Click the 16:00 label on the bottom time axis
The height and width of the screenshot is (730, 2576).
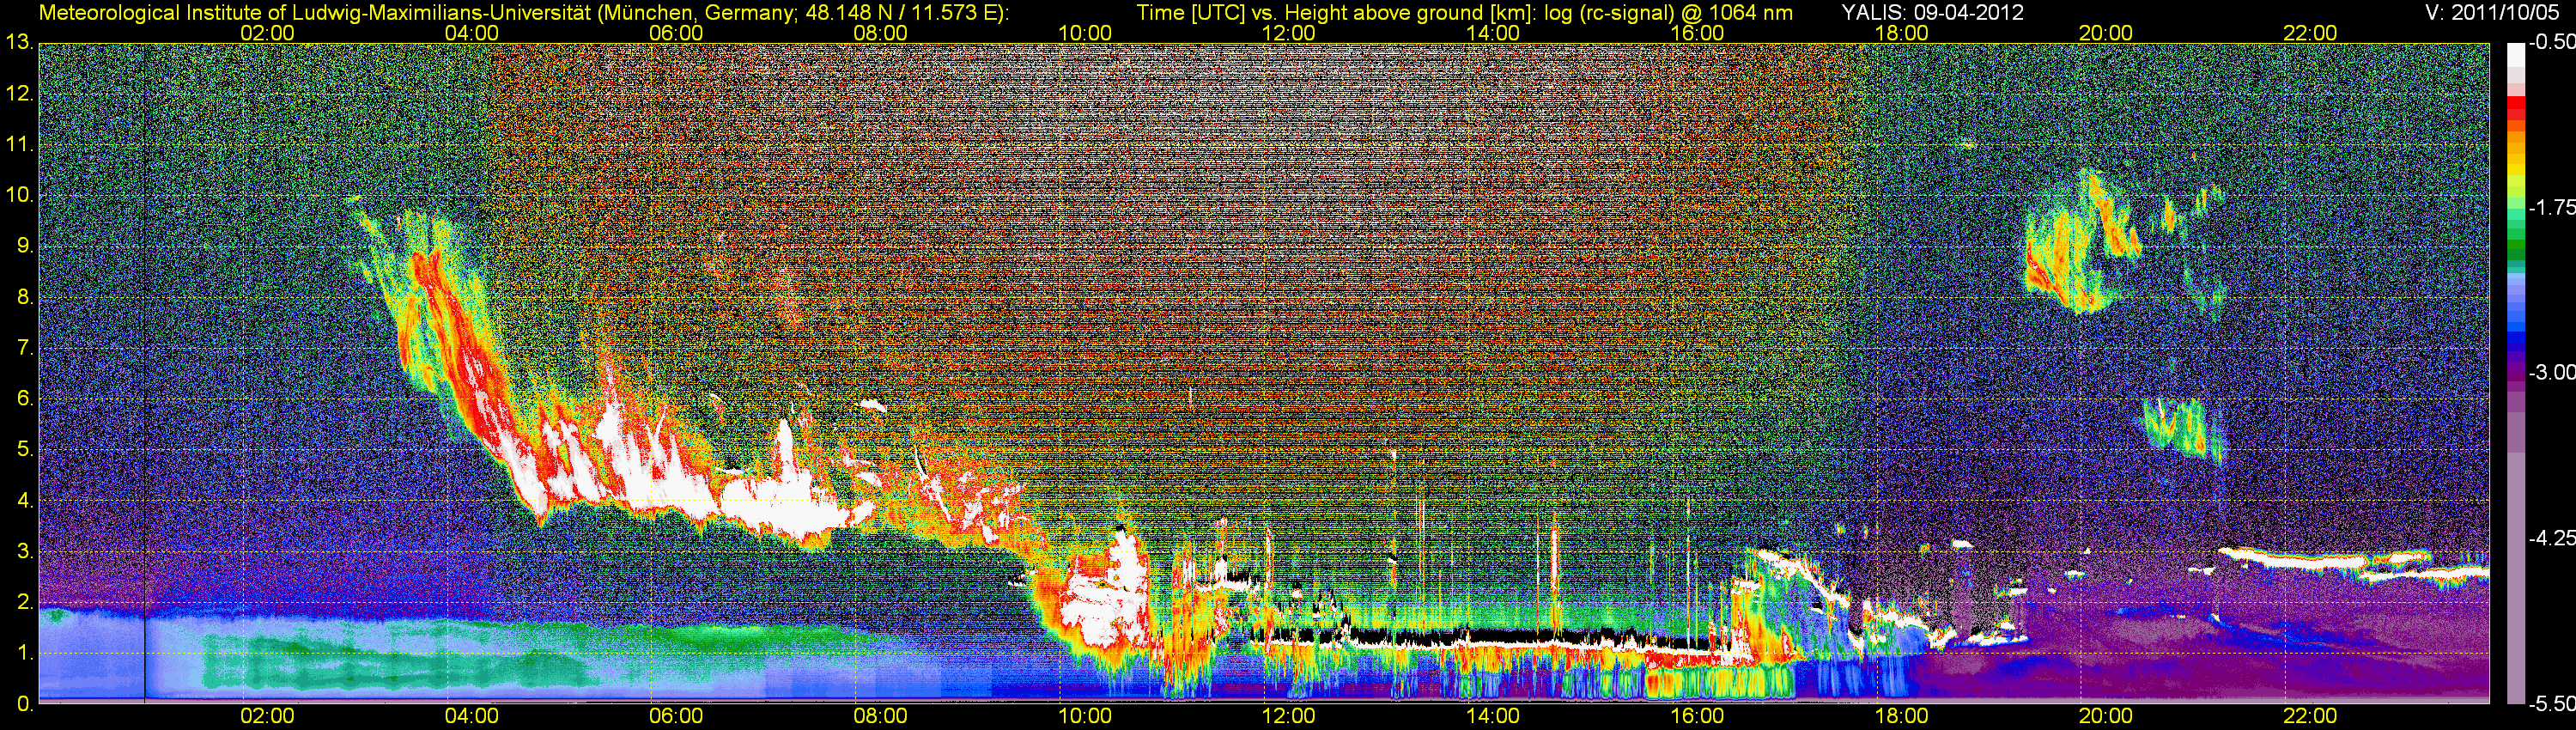1698,716
